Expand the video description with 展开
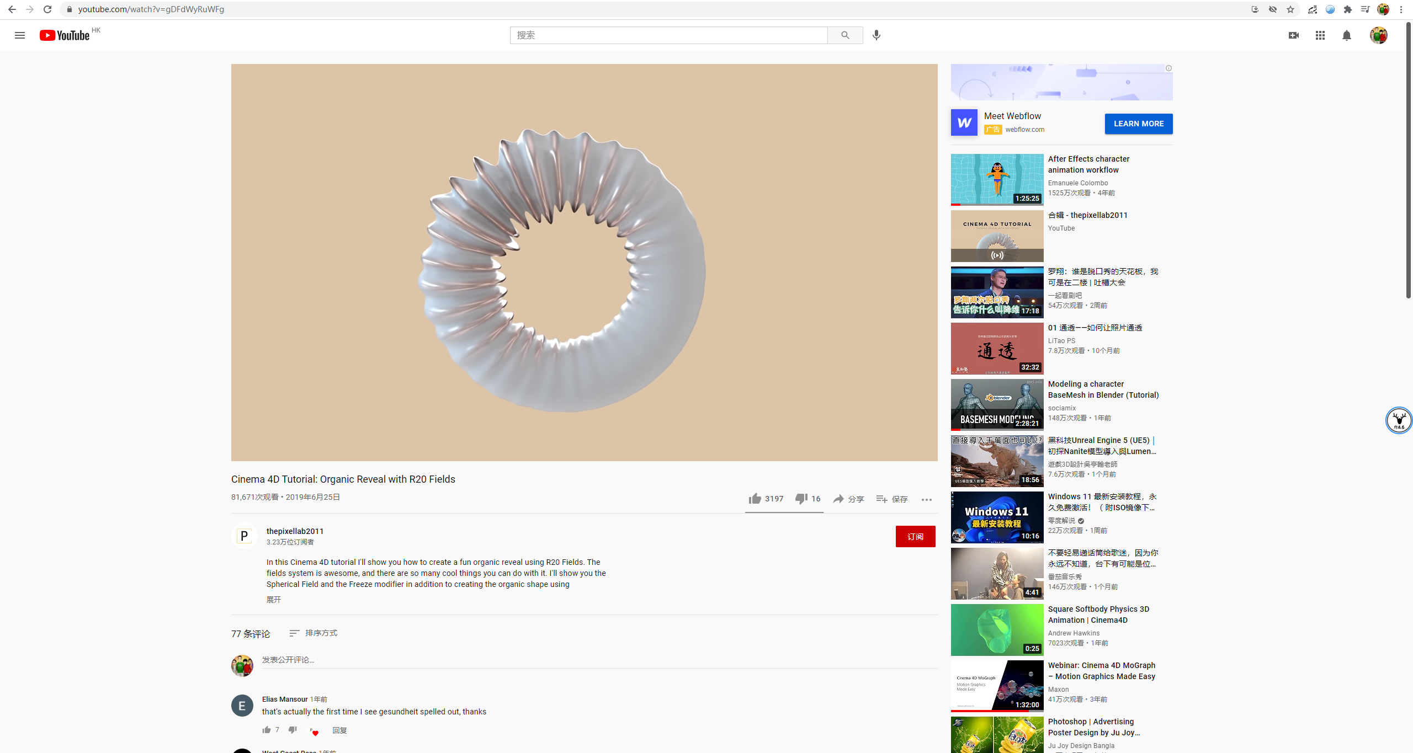Image resolution: width=1413 pixels, height=753 pixels. click(274, 600)
